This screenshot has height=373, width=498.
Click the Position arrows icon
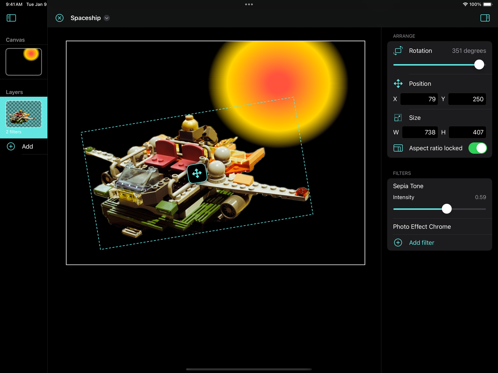[398, 84]
